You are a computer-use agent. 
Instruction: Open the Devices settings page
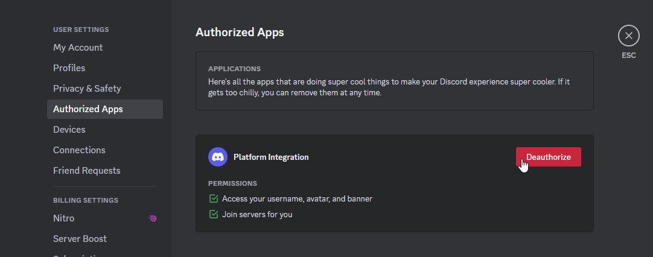pyautogui.click(x=105, y=130)
